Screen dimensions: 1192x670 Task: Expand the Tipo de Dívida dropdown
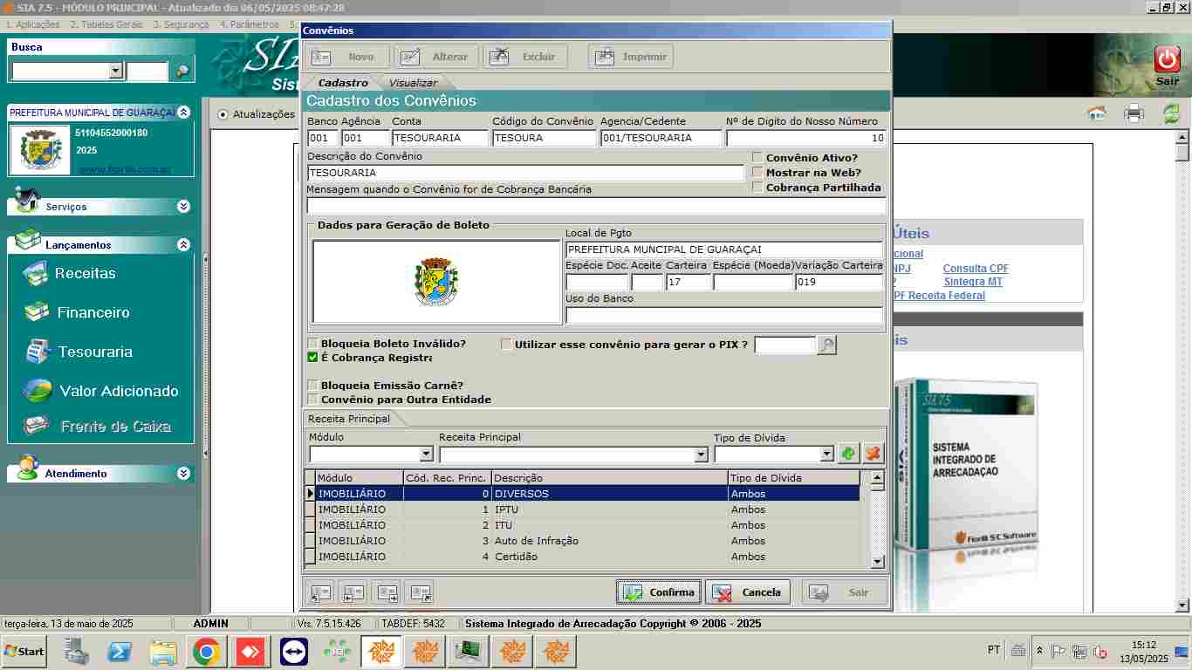(x=827, y=455)
